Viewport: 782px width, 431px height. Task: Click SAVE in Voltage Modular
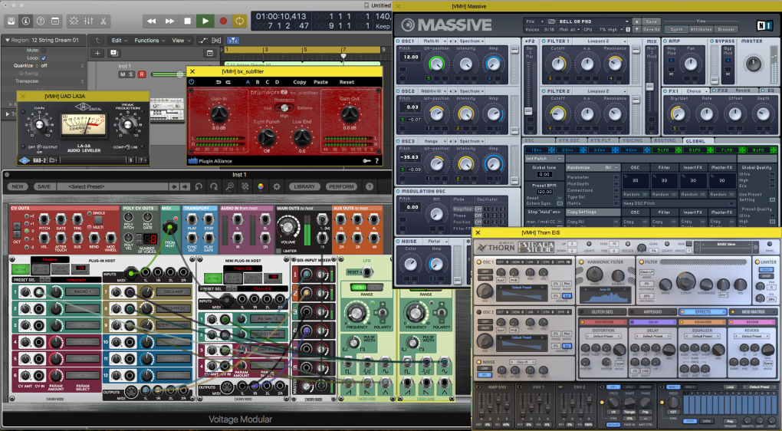coord(44,186)
